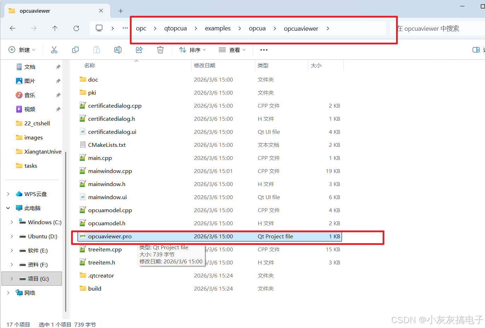Image resolution: width=485 pixels, height=328 pixels.
Task: Expand the chevron after qtopcua in path
Action: [x=196, y=28]
